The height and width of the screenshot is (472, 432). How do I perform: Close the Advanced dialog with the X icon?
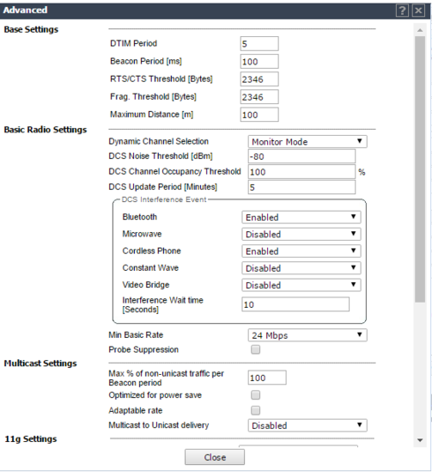418,11
